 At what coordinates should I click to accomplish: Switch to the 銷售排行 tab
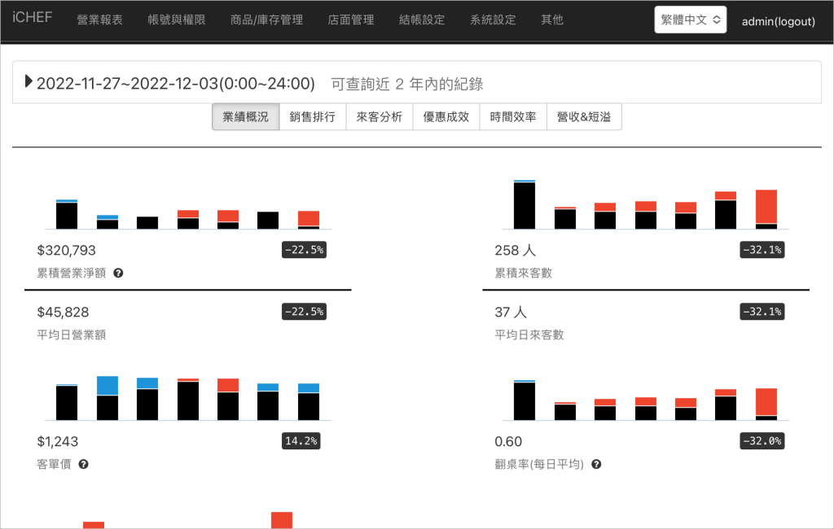click(x=313, y=116)
